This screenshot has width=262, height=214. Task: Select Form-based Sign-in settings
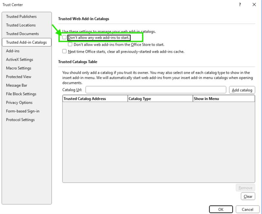(19, 111)
